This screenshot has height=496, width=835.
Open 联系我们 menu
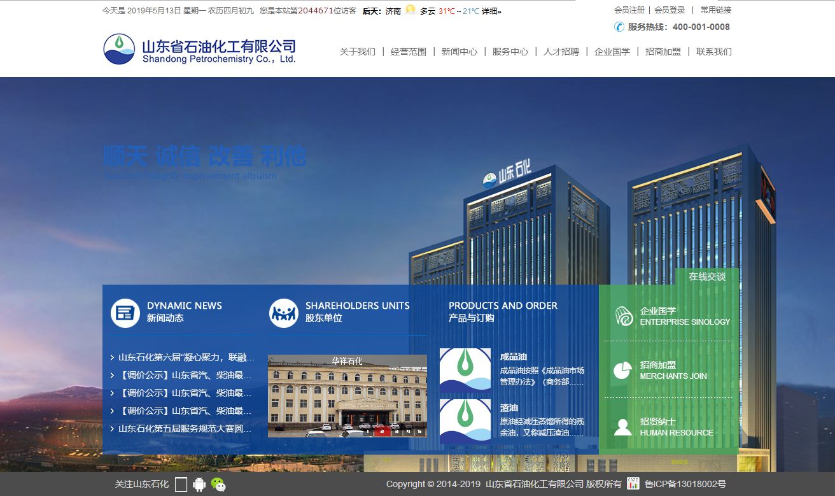coord(714,52)
